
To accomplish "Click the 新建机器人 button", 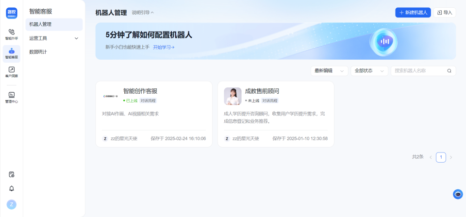I will pos(413,13).
